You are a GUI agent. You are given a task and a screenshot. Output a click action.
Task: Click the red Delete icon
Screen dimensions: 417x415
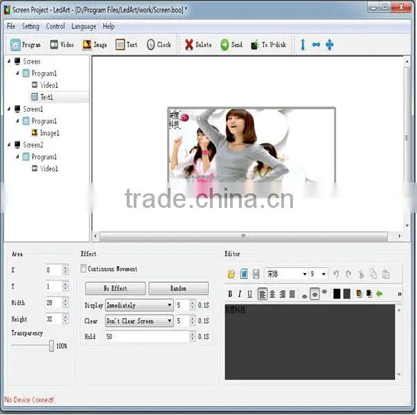(x=189, y=44)
